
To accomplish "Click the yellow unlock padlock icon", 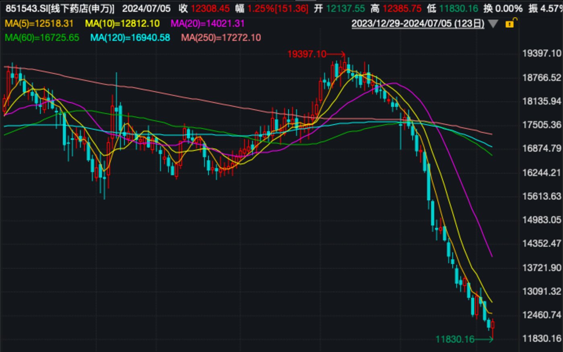I will [x=509, y=23].
